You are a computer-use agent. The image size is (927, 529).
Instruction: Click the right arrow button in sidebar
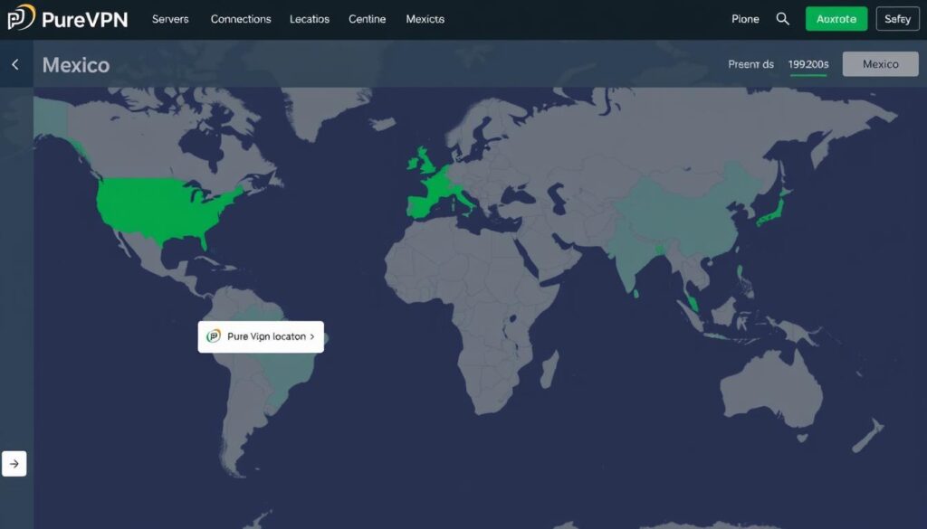click(x=14, y=464)
